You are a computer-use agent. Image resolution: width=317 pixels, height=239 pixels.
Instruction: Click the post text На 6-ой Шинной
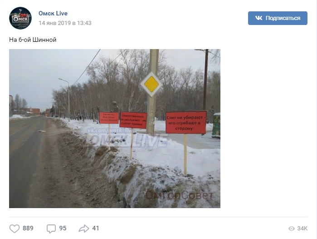point(33,40)
